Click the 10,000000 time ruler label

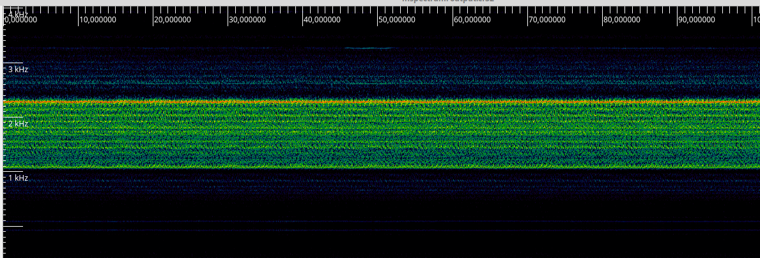[98, 20]
